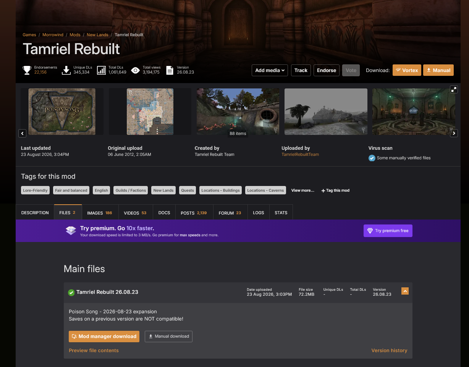The width and height of the screenshot is (469, 367).
Task: Go to previous gallery image
Action: pos(22,133)
